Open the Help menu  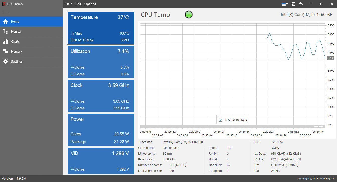click(x=69, y=4)
